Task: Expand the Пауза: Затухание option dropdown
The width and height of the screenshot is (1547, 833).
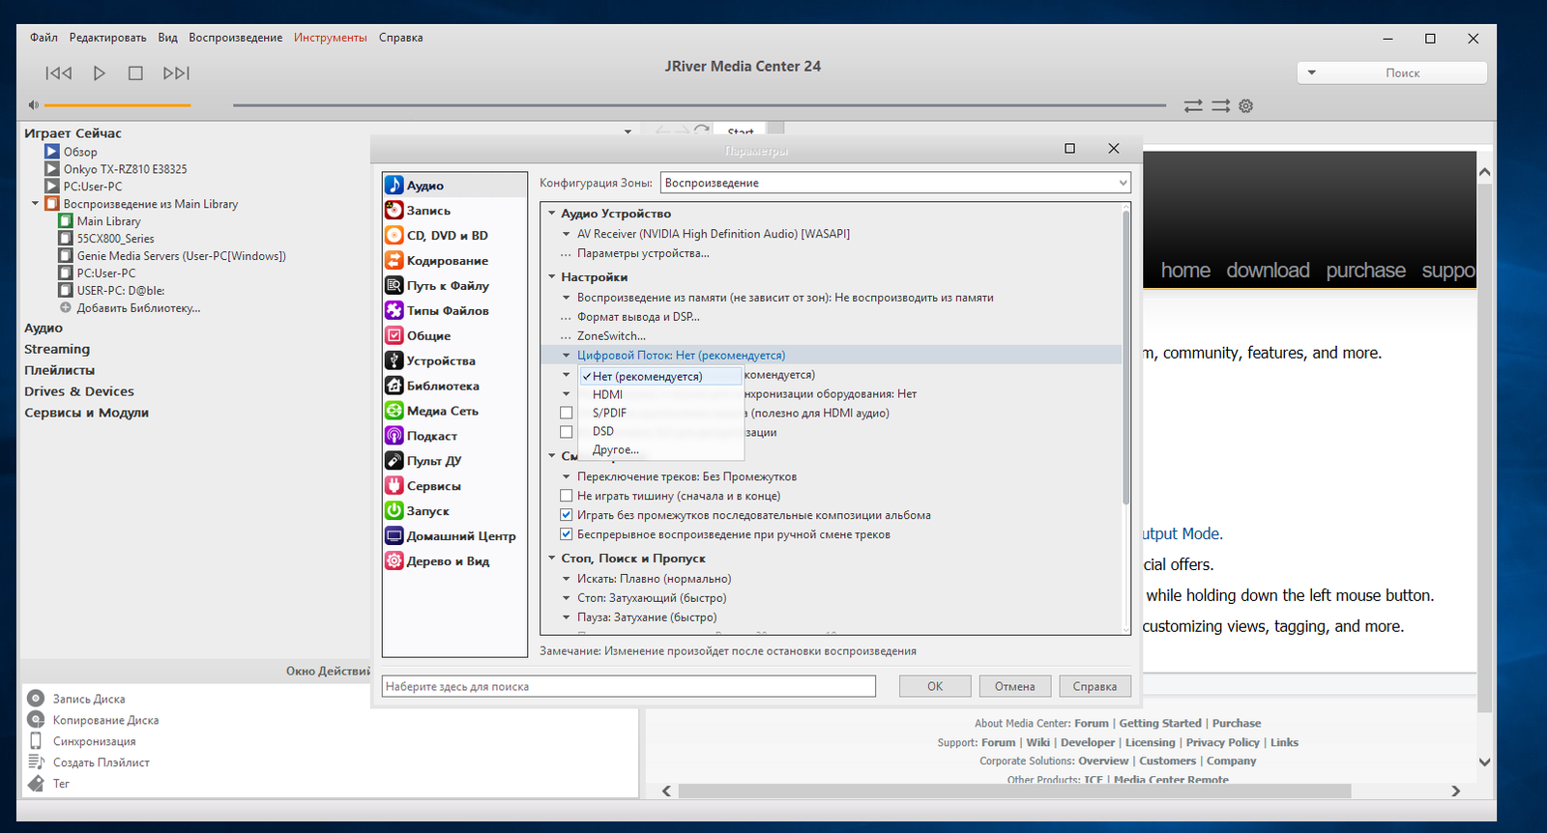Action: pos(567,618)
